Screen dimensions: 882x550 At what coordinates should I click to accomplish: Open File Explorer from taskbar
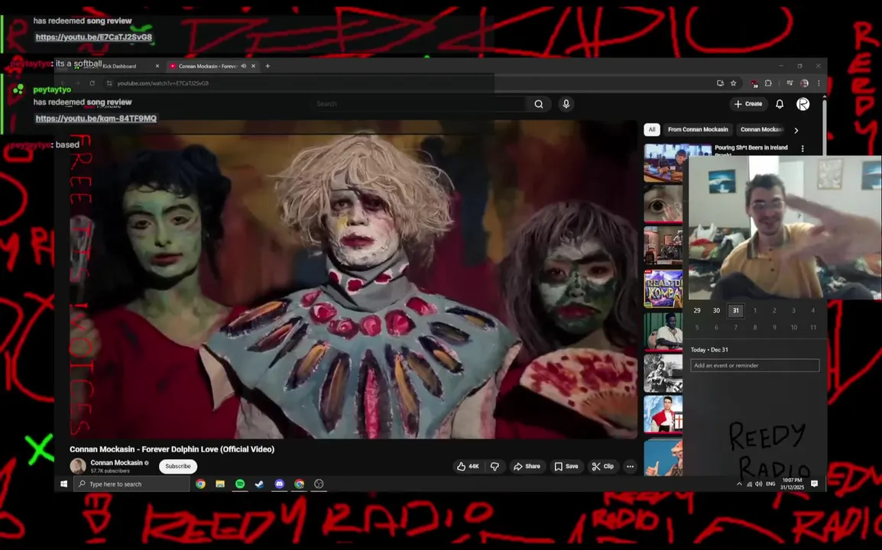220,484
